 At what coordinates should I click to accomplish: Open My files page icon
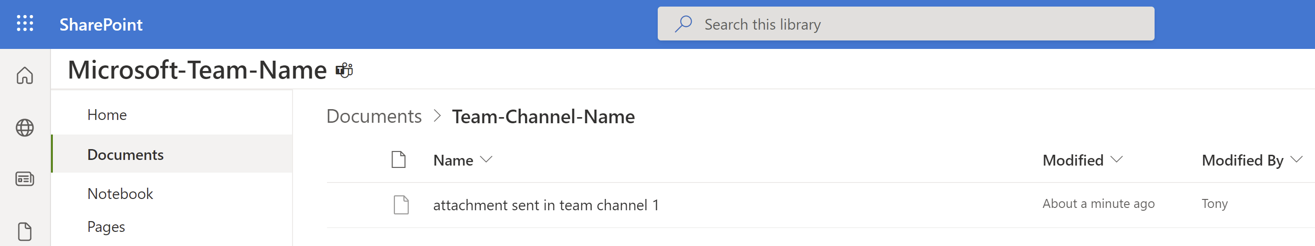click(x=25, y=232)
